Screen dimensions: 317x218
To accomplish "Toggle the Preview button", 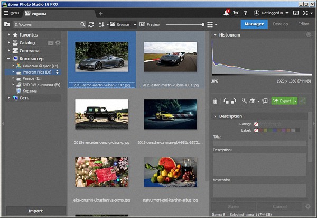I will pyautogui.click(x=150, y=24).
